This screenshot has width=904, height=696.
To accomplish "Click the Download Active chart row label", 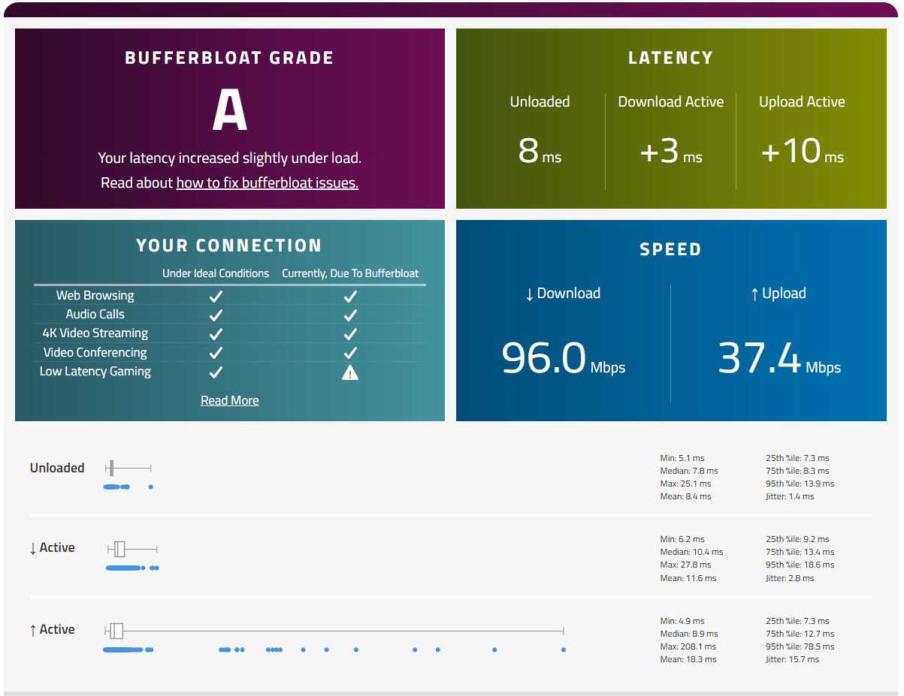I will tap(52, 548).
